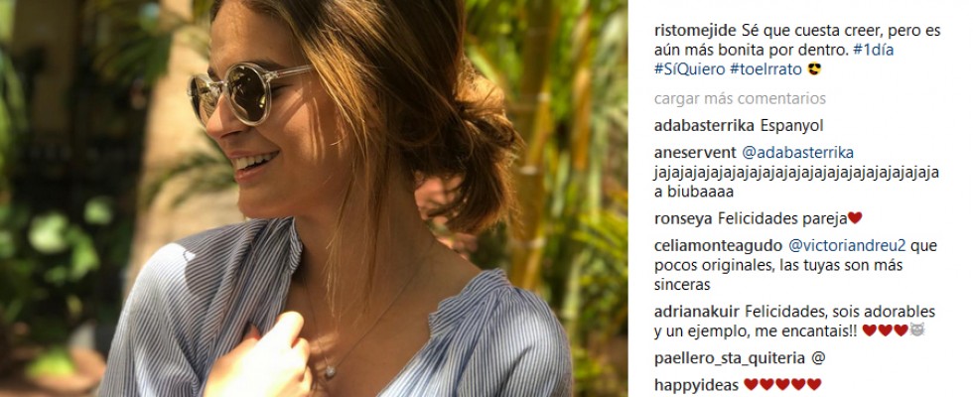Screen dimensions: 973x397
Task: Visit the happyideas profile
Action: point(696,385)
